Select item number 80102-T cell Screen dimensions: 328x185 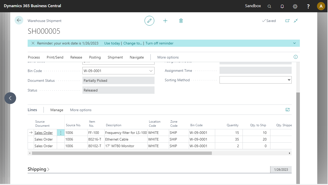pyautogui.click(x=96, y=146)
